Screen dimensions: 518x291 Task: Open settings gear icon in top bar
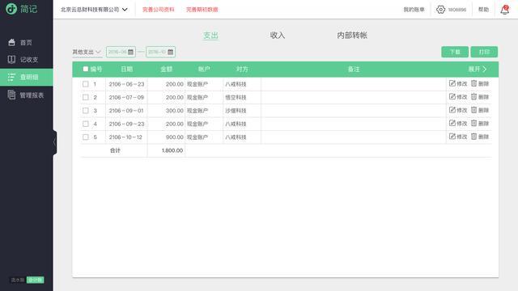click(x=440, y=10)
